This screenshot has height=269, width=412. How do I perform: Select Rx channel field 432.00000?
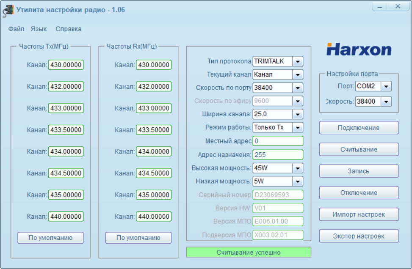154,86
